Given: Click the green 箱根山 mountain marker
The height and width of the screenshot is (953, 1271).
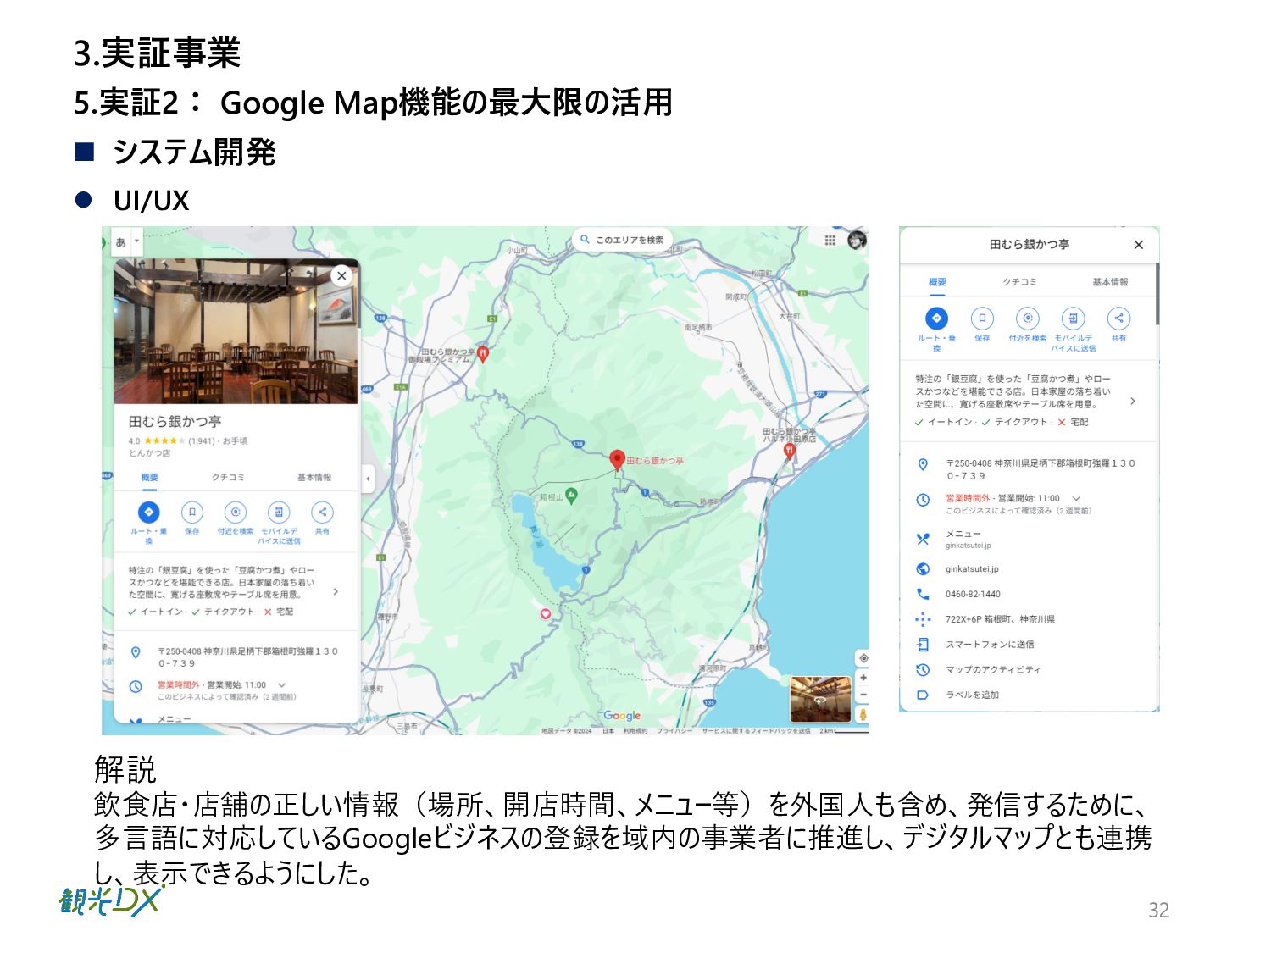Looking at the screenshot, I should tap(572, 496).
